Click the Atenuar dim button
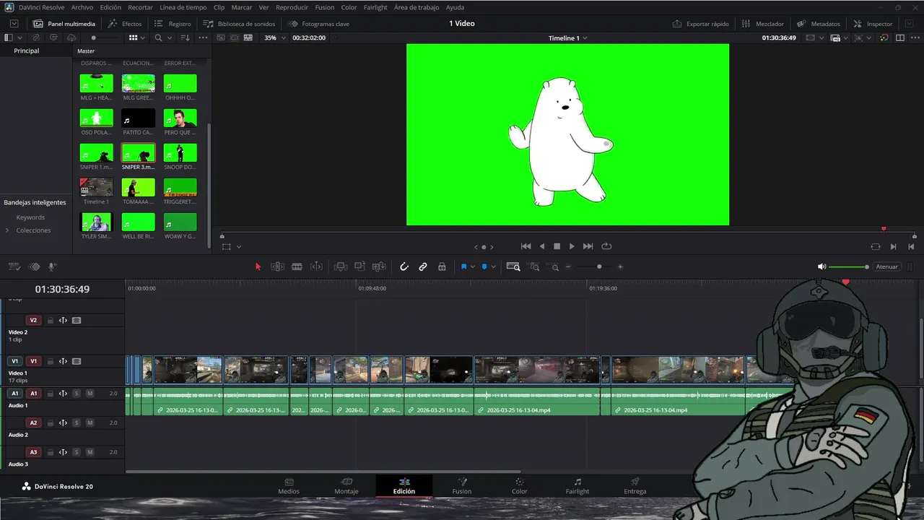Viewport: 924px width, 520px height. point(886,266)
